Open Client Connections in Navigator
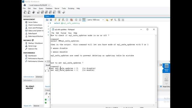The image size is (192, 108). pos(35,25)
